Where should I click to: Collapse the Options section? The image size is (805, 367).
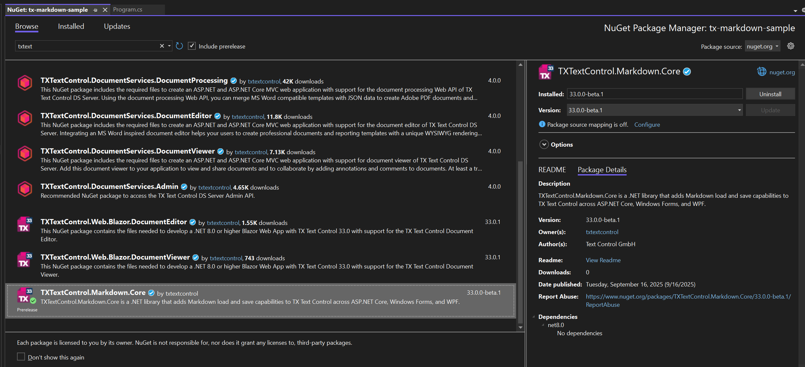pos(544,144)
